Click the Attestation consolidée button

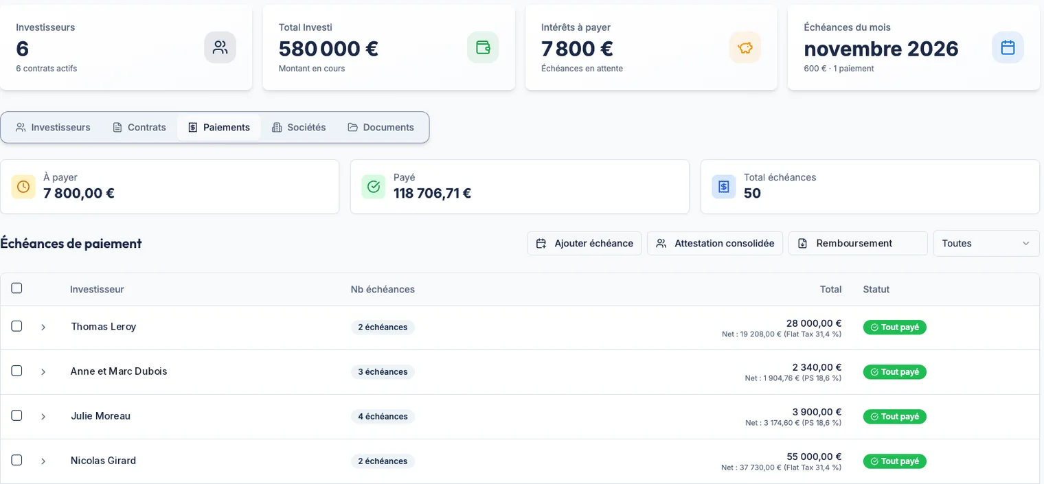[x=715, y=243]
